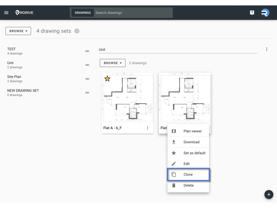Click the Flat A - 6_F title
Image resolution: width=277 pixels, height=208 pixels.
tap(113, 128)
